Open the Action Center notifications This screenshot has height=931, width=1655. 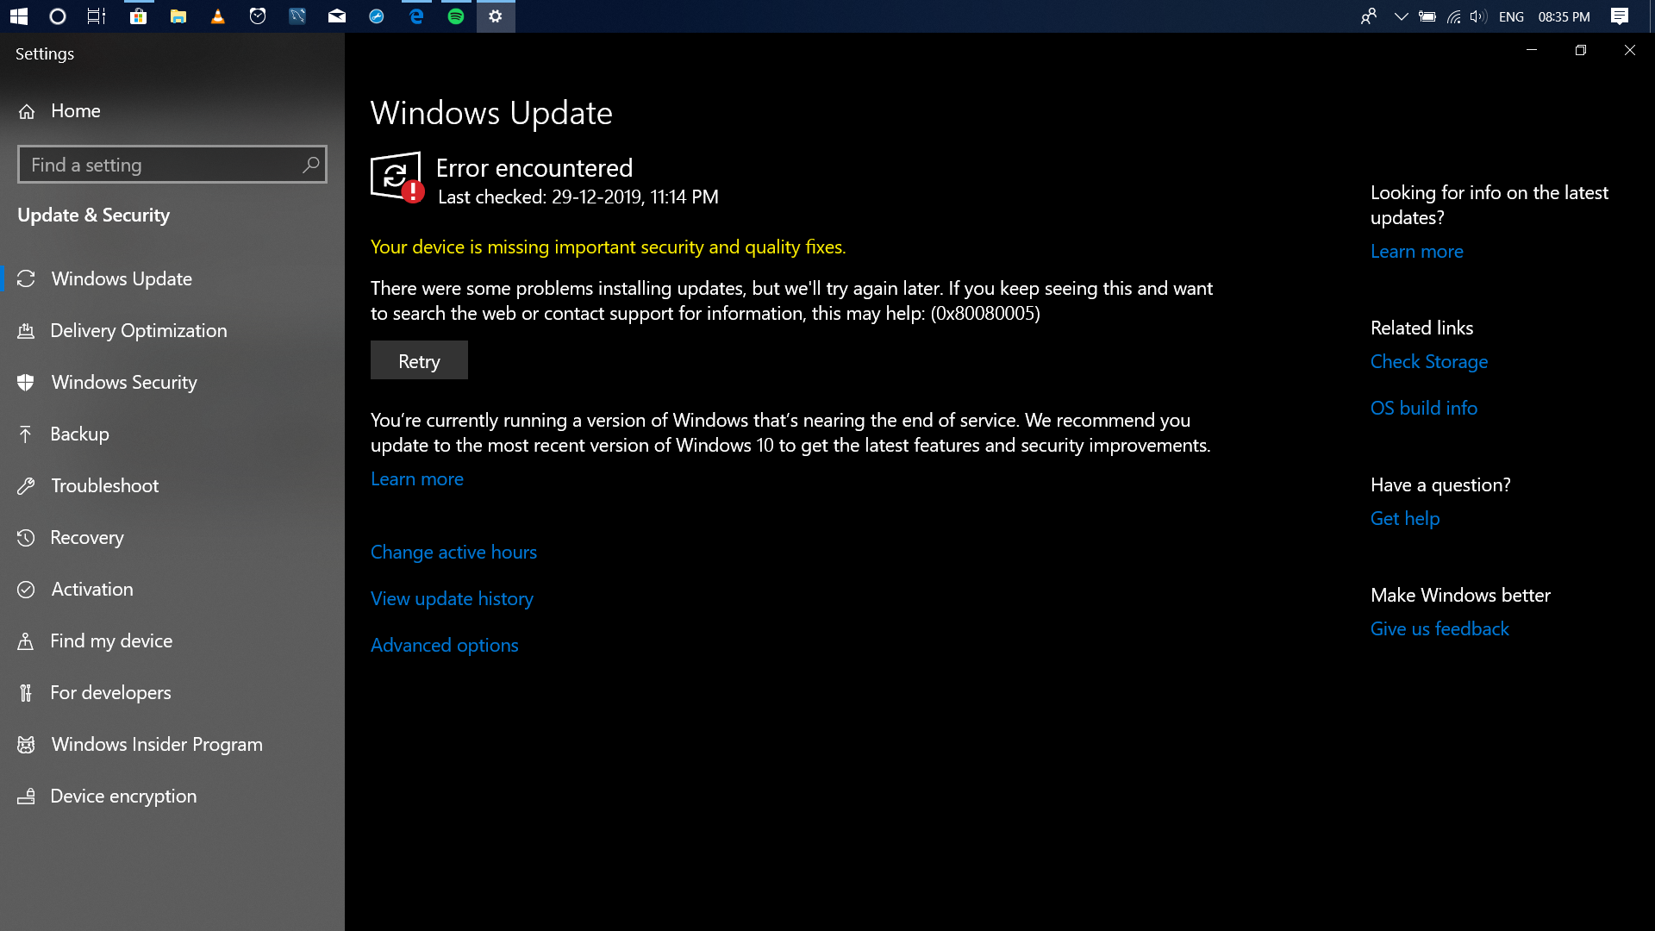click(x=1620, y=16)
